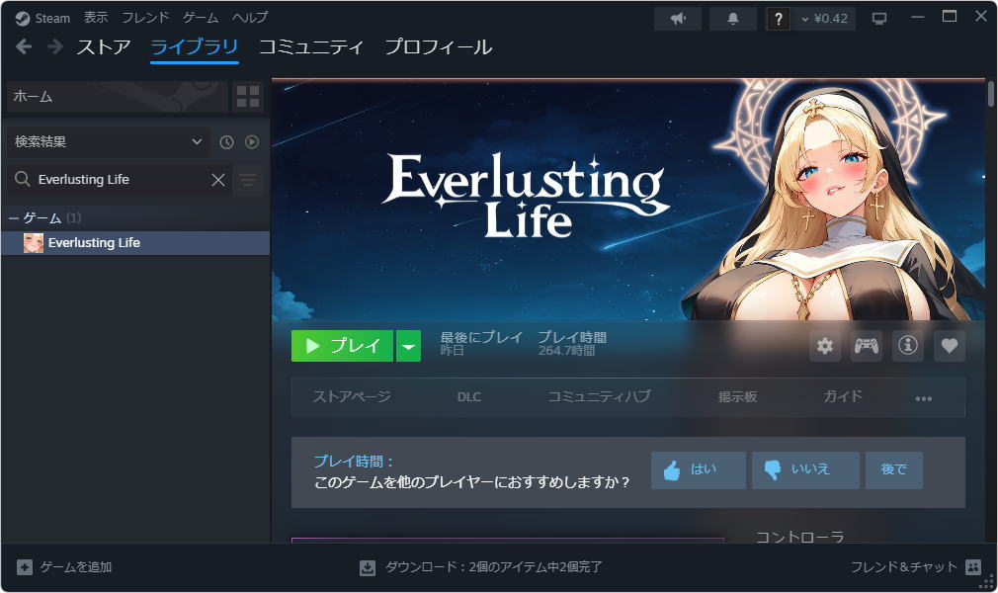
Task: Switch to grid collection view icon
Action: pyautogui.click(x=248, y=97)
